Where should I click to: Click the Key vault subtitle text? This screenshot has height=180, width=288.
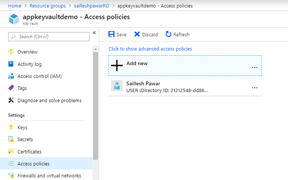tap(30, 24)
